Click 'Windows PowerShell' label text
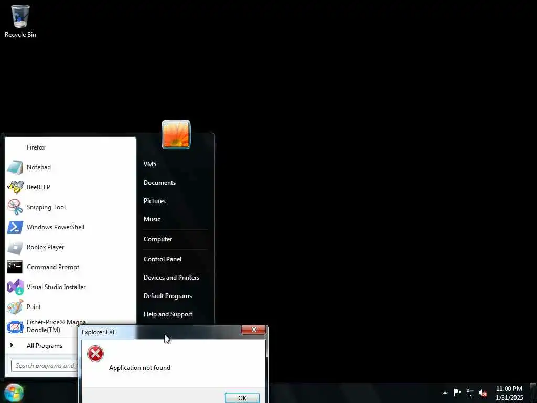The height and width of the screenshot is (403, 537). coord(56,227)
